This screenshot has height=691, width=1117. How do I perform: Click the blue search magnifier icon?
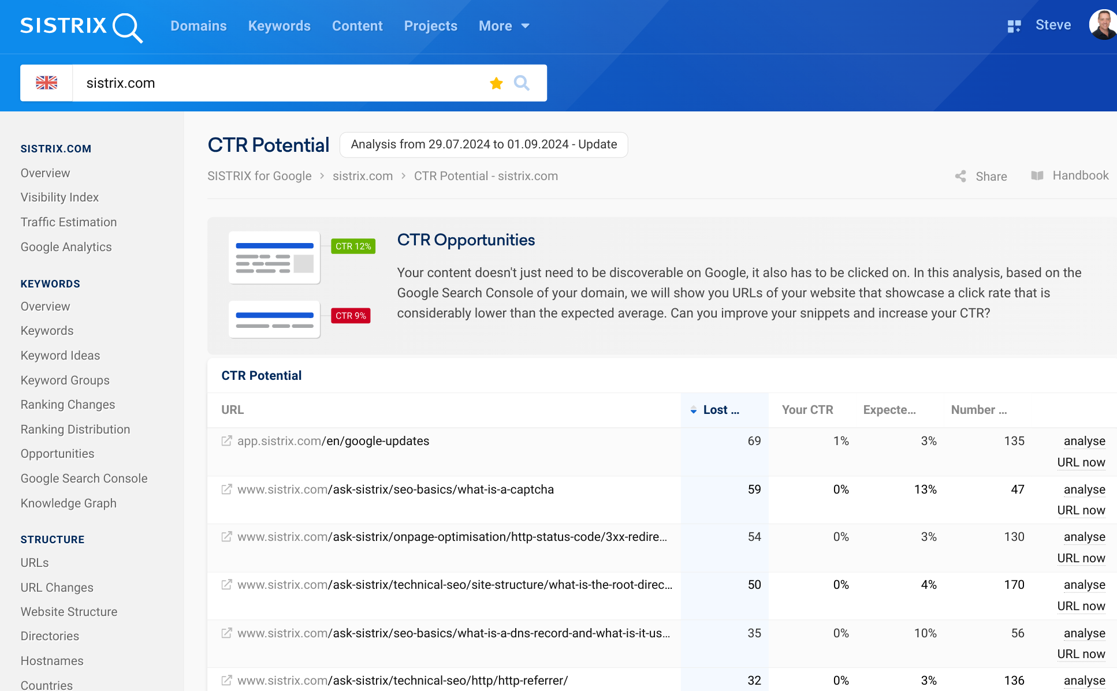point(522,83)
